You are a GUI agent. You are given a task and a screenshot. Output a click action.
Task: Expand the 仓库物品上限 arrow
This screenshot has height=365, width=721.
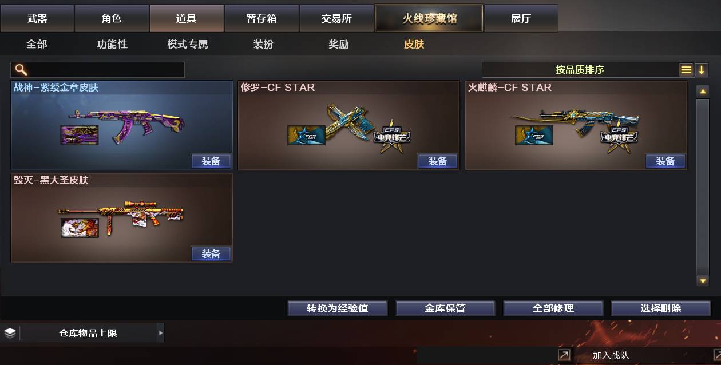click(x=160, y=333)
